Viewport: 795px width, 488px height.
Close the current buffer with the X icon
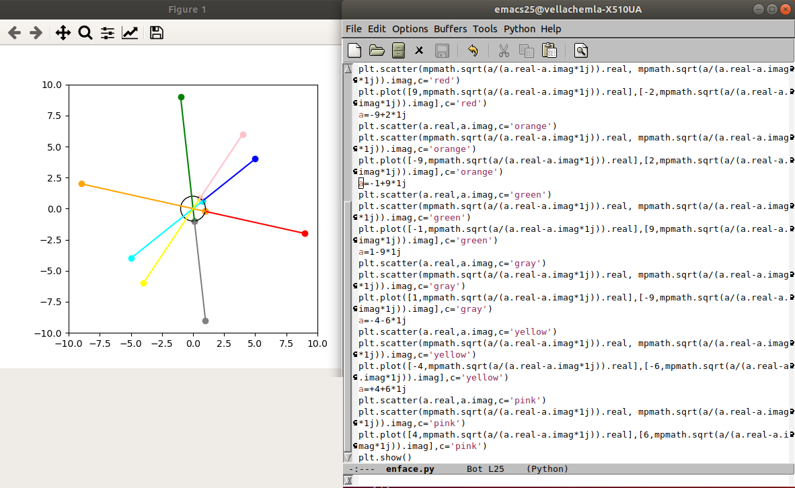[419, 50]
